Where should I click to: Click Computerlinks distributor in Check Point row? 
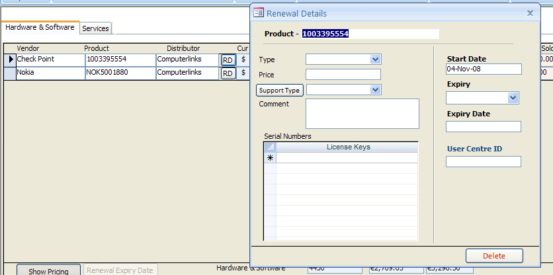pyautogui.click(x=188, y=59)
